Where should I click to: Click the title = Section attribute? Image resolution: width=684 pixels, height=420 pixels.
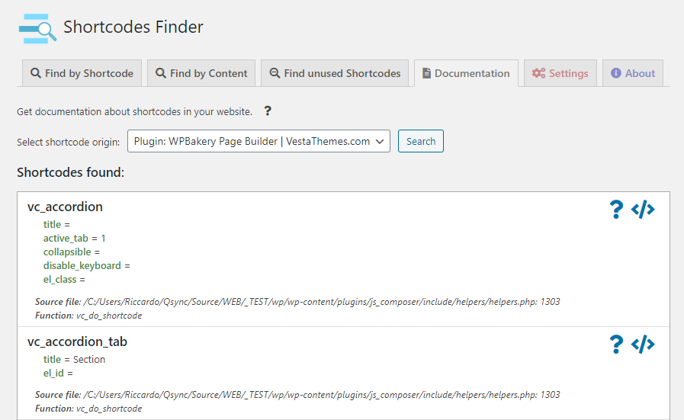coord(74,359)
